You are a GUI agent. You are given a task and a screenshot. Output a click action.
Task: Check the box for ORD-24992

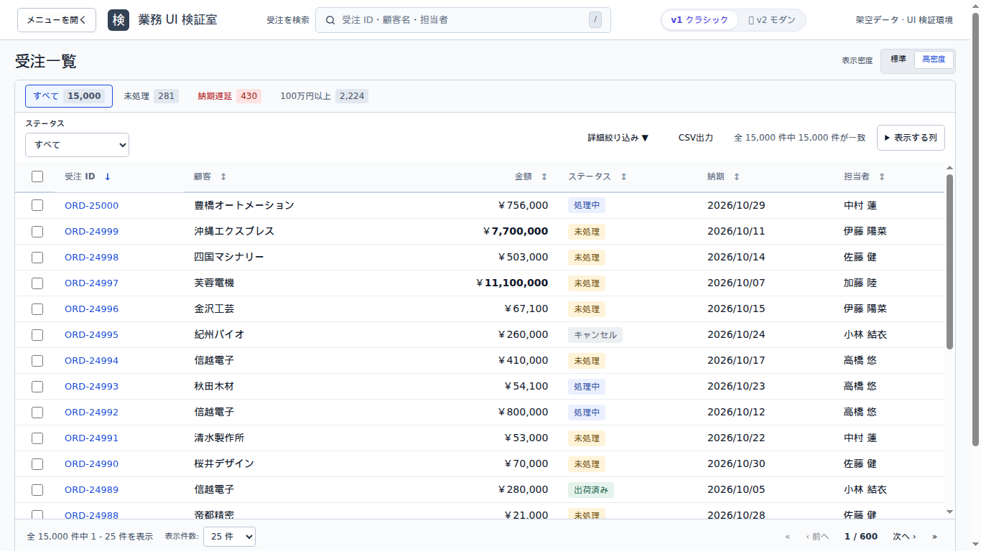pos(37,412)
